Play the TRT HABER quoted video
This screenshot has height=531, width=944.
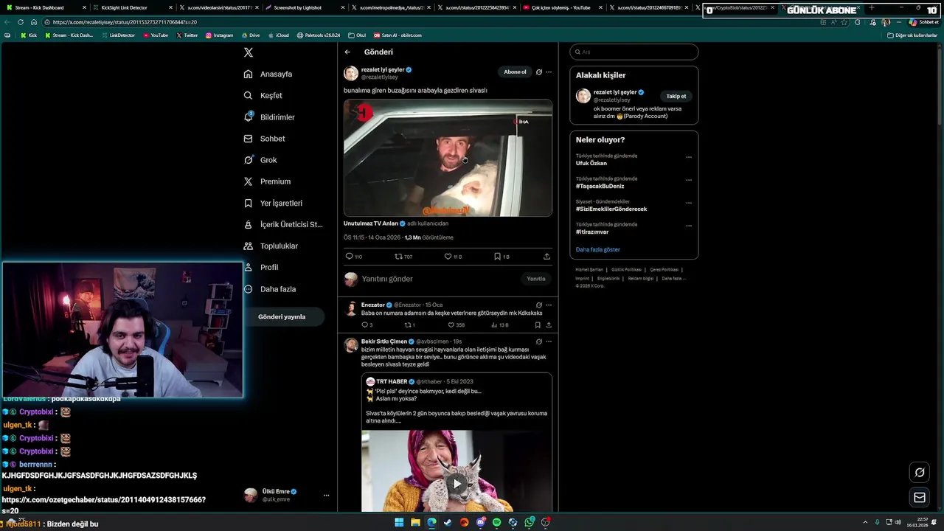[457, 484]
